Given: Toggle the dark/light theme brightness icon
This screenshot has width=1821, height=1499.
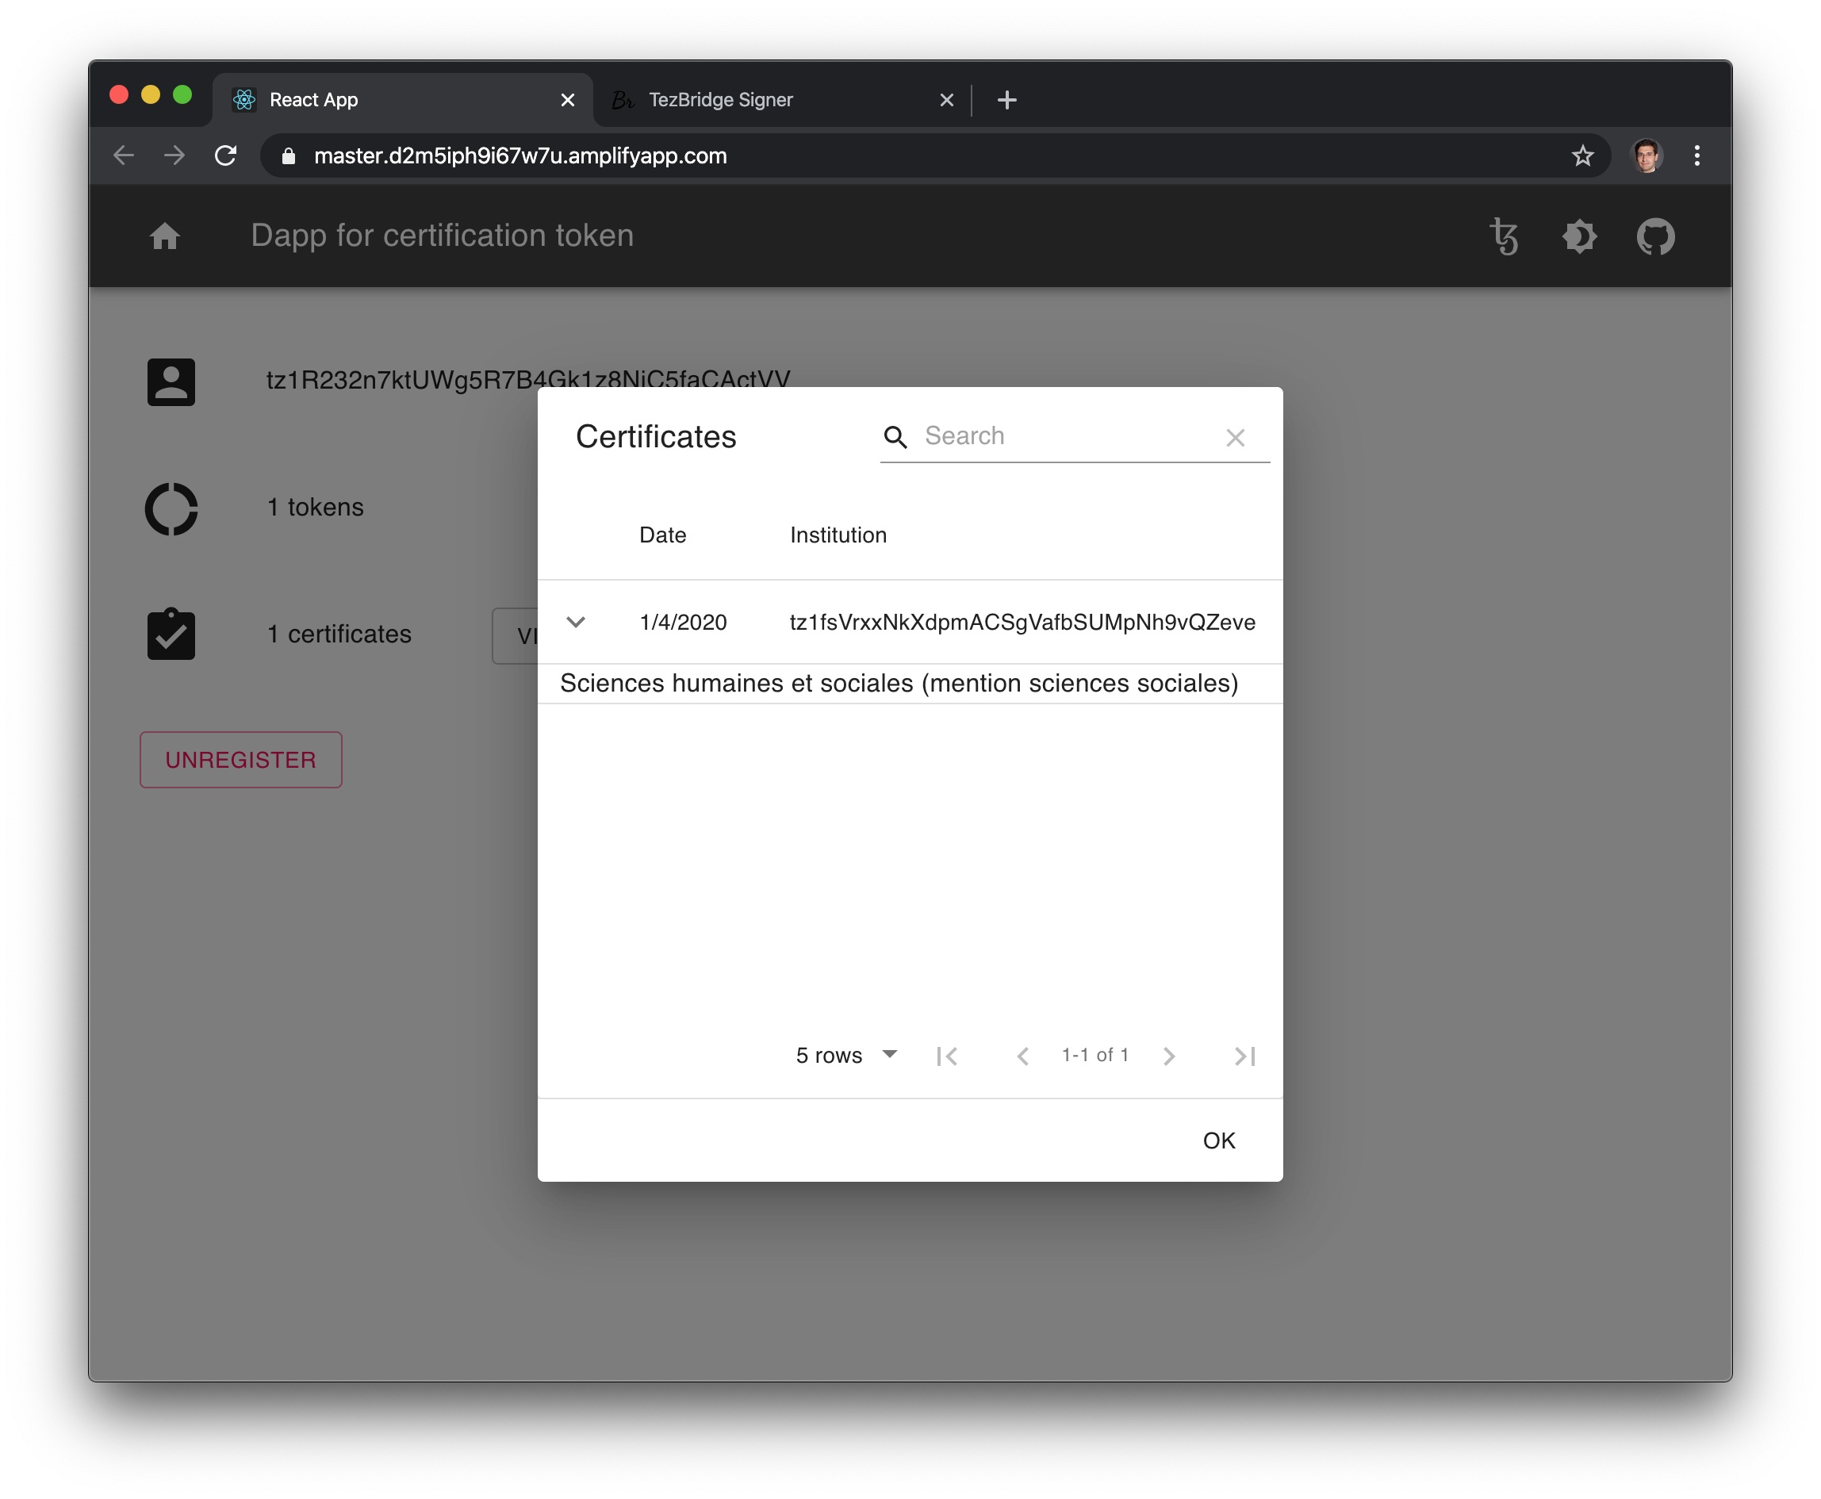Looking at the screenshot, I should click(1579, 236).
